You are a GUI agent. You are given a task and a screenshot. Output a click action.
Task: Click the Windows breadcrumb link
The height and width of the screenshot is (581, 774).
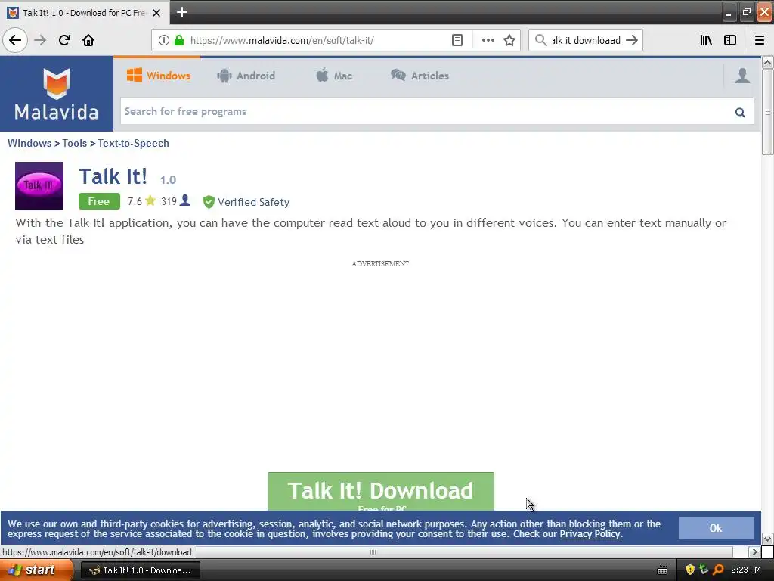29,143
